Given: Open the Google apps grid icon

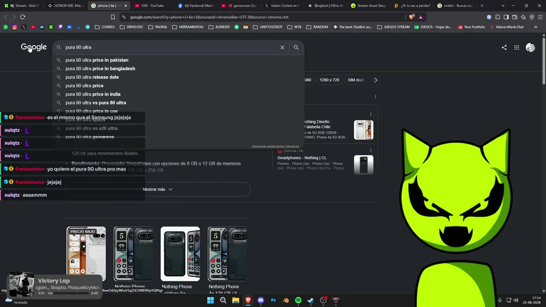Looking at the screenshot, I should tap(517, 48).
